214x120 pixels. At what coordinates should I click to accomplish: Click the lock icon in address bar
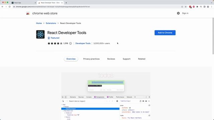14,7
